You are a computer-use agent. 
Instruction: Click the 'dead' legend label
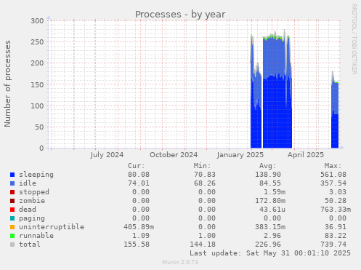click(28, 210)
